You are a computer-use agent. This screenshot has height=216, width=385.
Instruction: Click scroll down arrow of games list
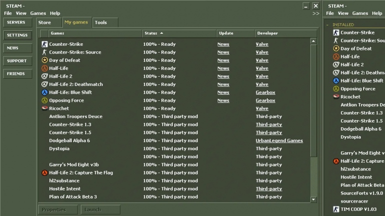[x=313, y=200]
